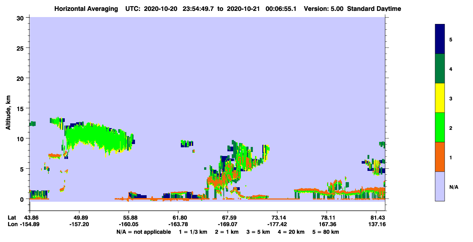The image size is (473, 242).
Task: Click the yellow color bar segment labeled 3
Action: 440,98
